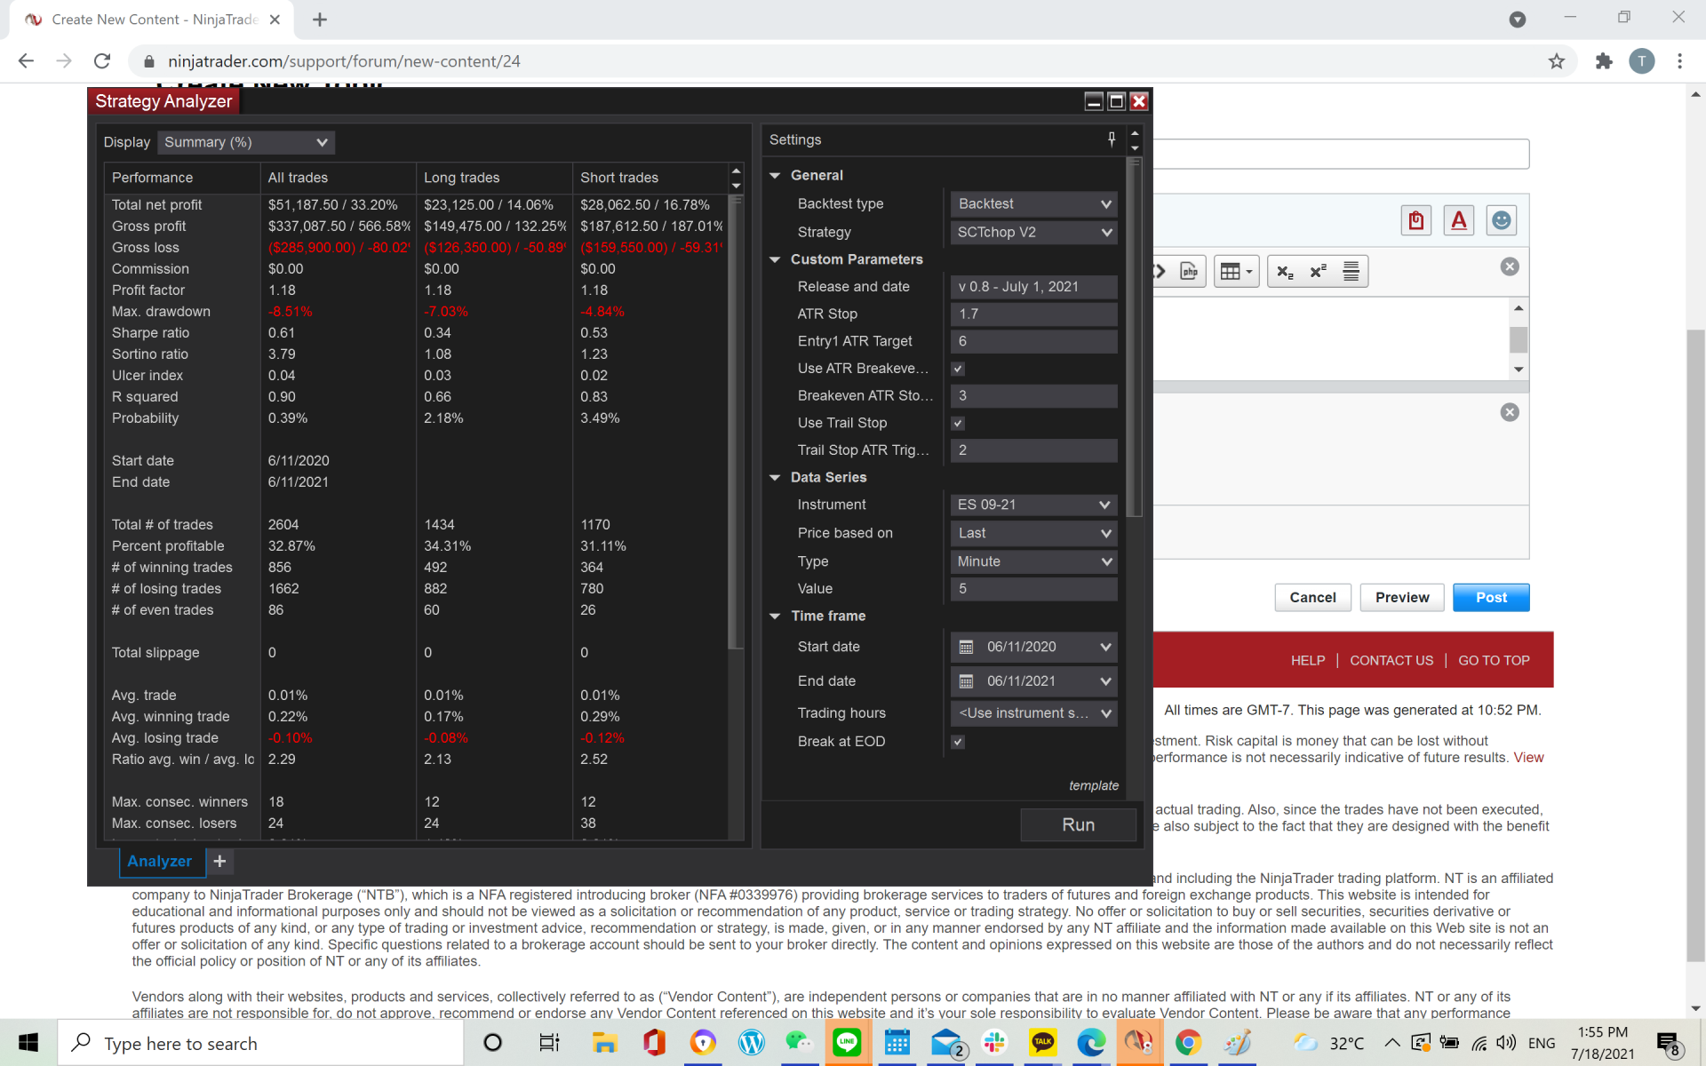Image resolution: width=1706 pixels, height=1066 pixels.
Task: Run the backtest
Action: tap(1078, 824)
